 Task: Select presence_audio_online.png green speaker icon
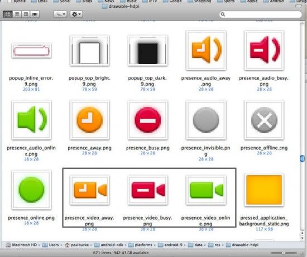(31, 120)
